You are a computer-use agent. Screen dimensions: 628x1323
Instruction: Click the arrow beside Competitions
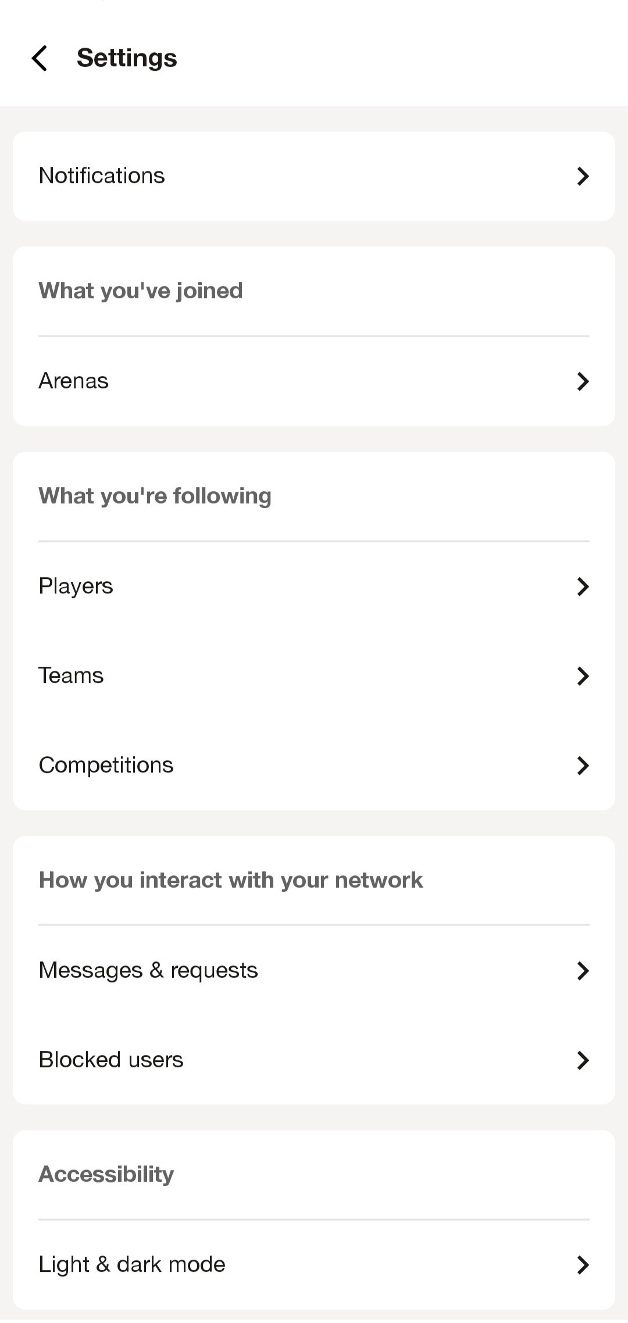[x=582, y=766]
